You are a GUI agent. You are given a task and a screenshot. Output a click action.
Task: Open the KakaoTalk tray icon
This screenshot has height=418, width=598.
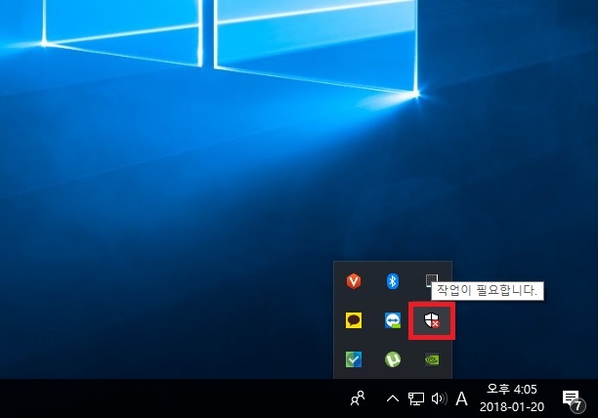point(354,320)
